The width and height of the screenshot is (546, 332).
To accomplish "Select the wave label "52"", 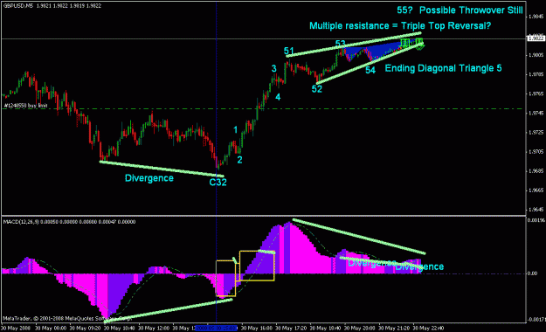I will [316, 89].
